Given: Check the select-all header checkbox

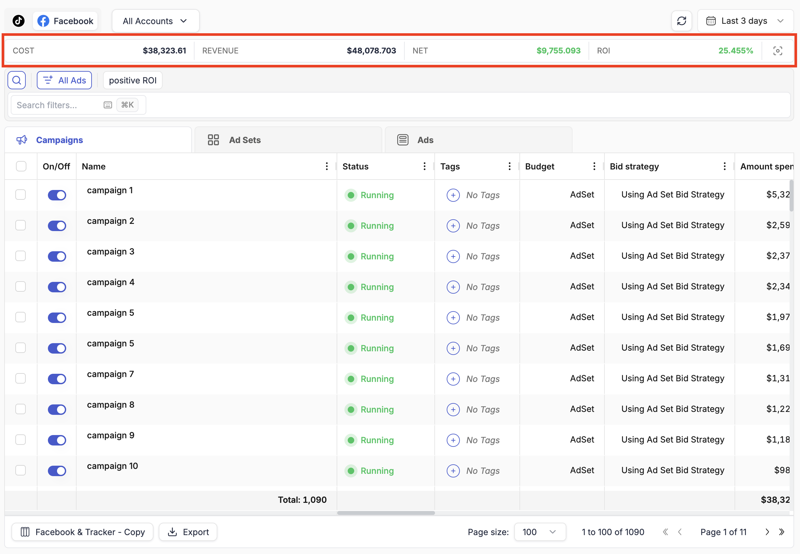Looking at the screenshot, I should 21,166.
